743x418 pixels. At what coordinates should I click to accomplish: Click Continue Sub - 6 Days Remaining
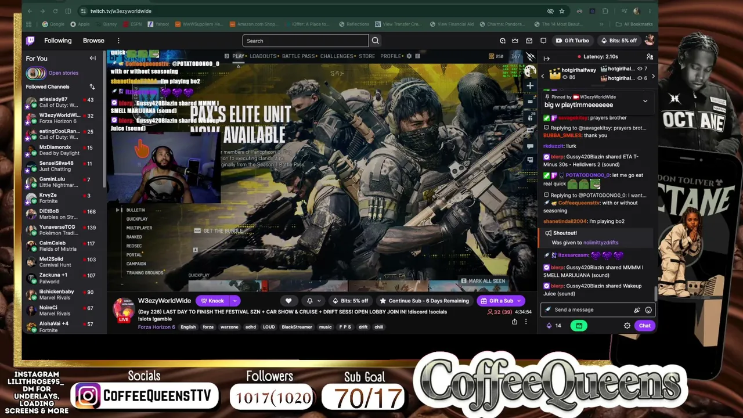[x=424, y=301]
